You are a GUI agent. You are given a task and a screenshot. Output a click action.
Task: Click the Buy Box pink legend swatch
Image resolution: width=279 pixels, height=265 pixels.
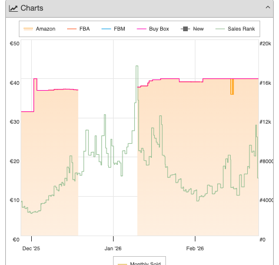click(141, 29)
